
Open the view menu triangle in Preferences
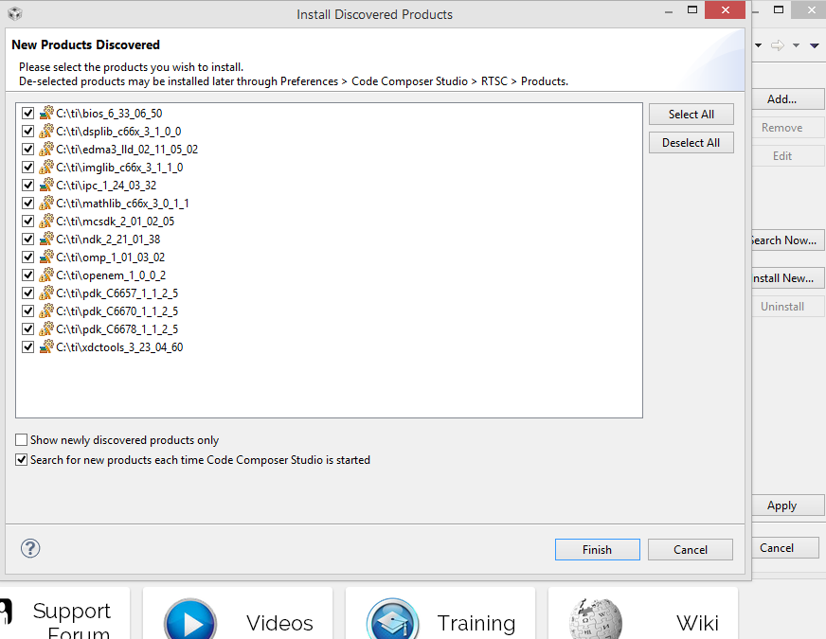(815, 45)
